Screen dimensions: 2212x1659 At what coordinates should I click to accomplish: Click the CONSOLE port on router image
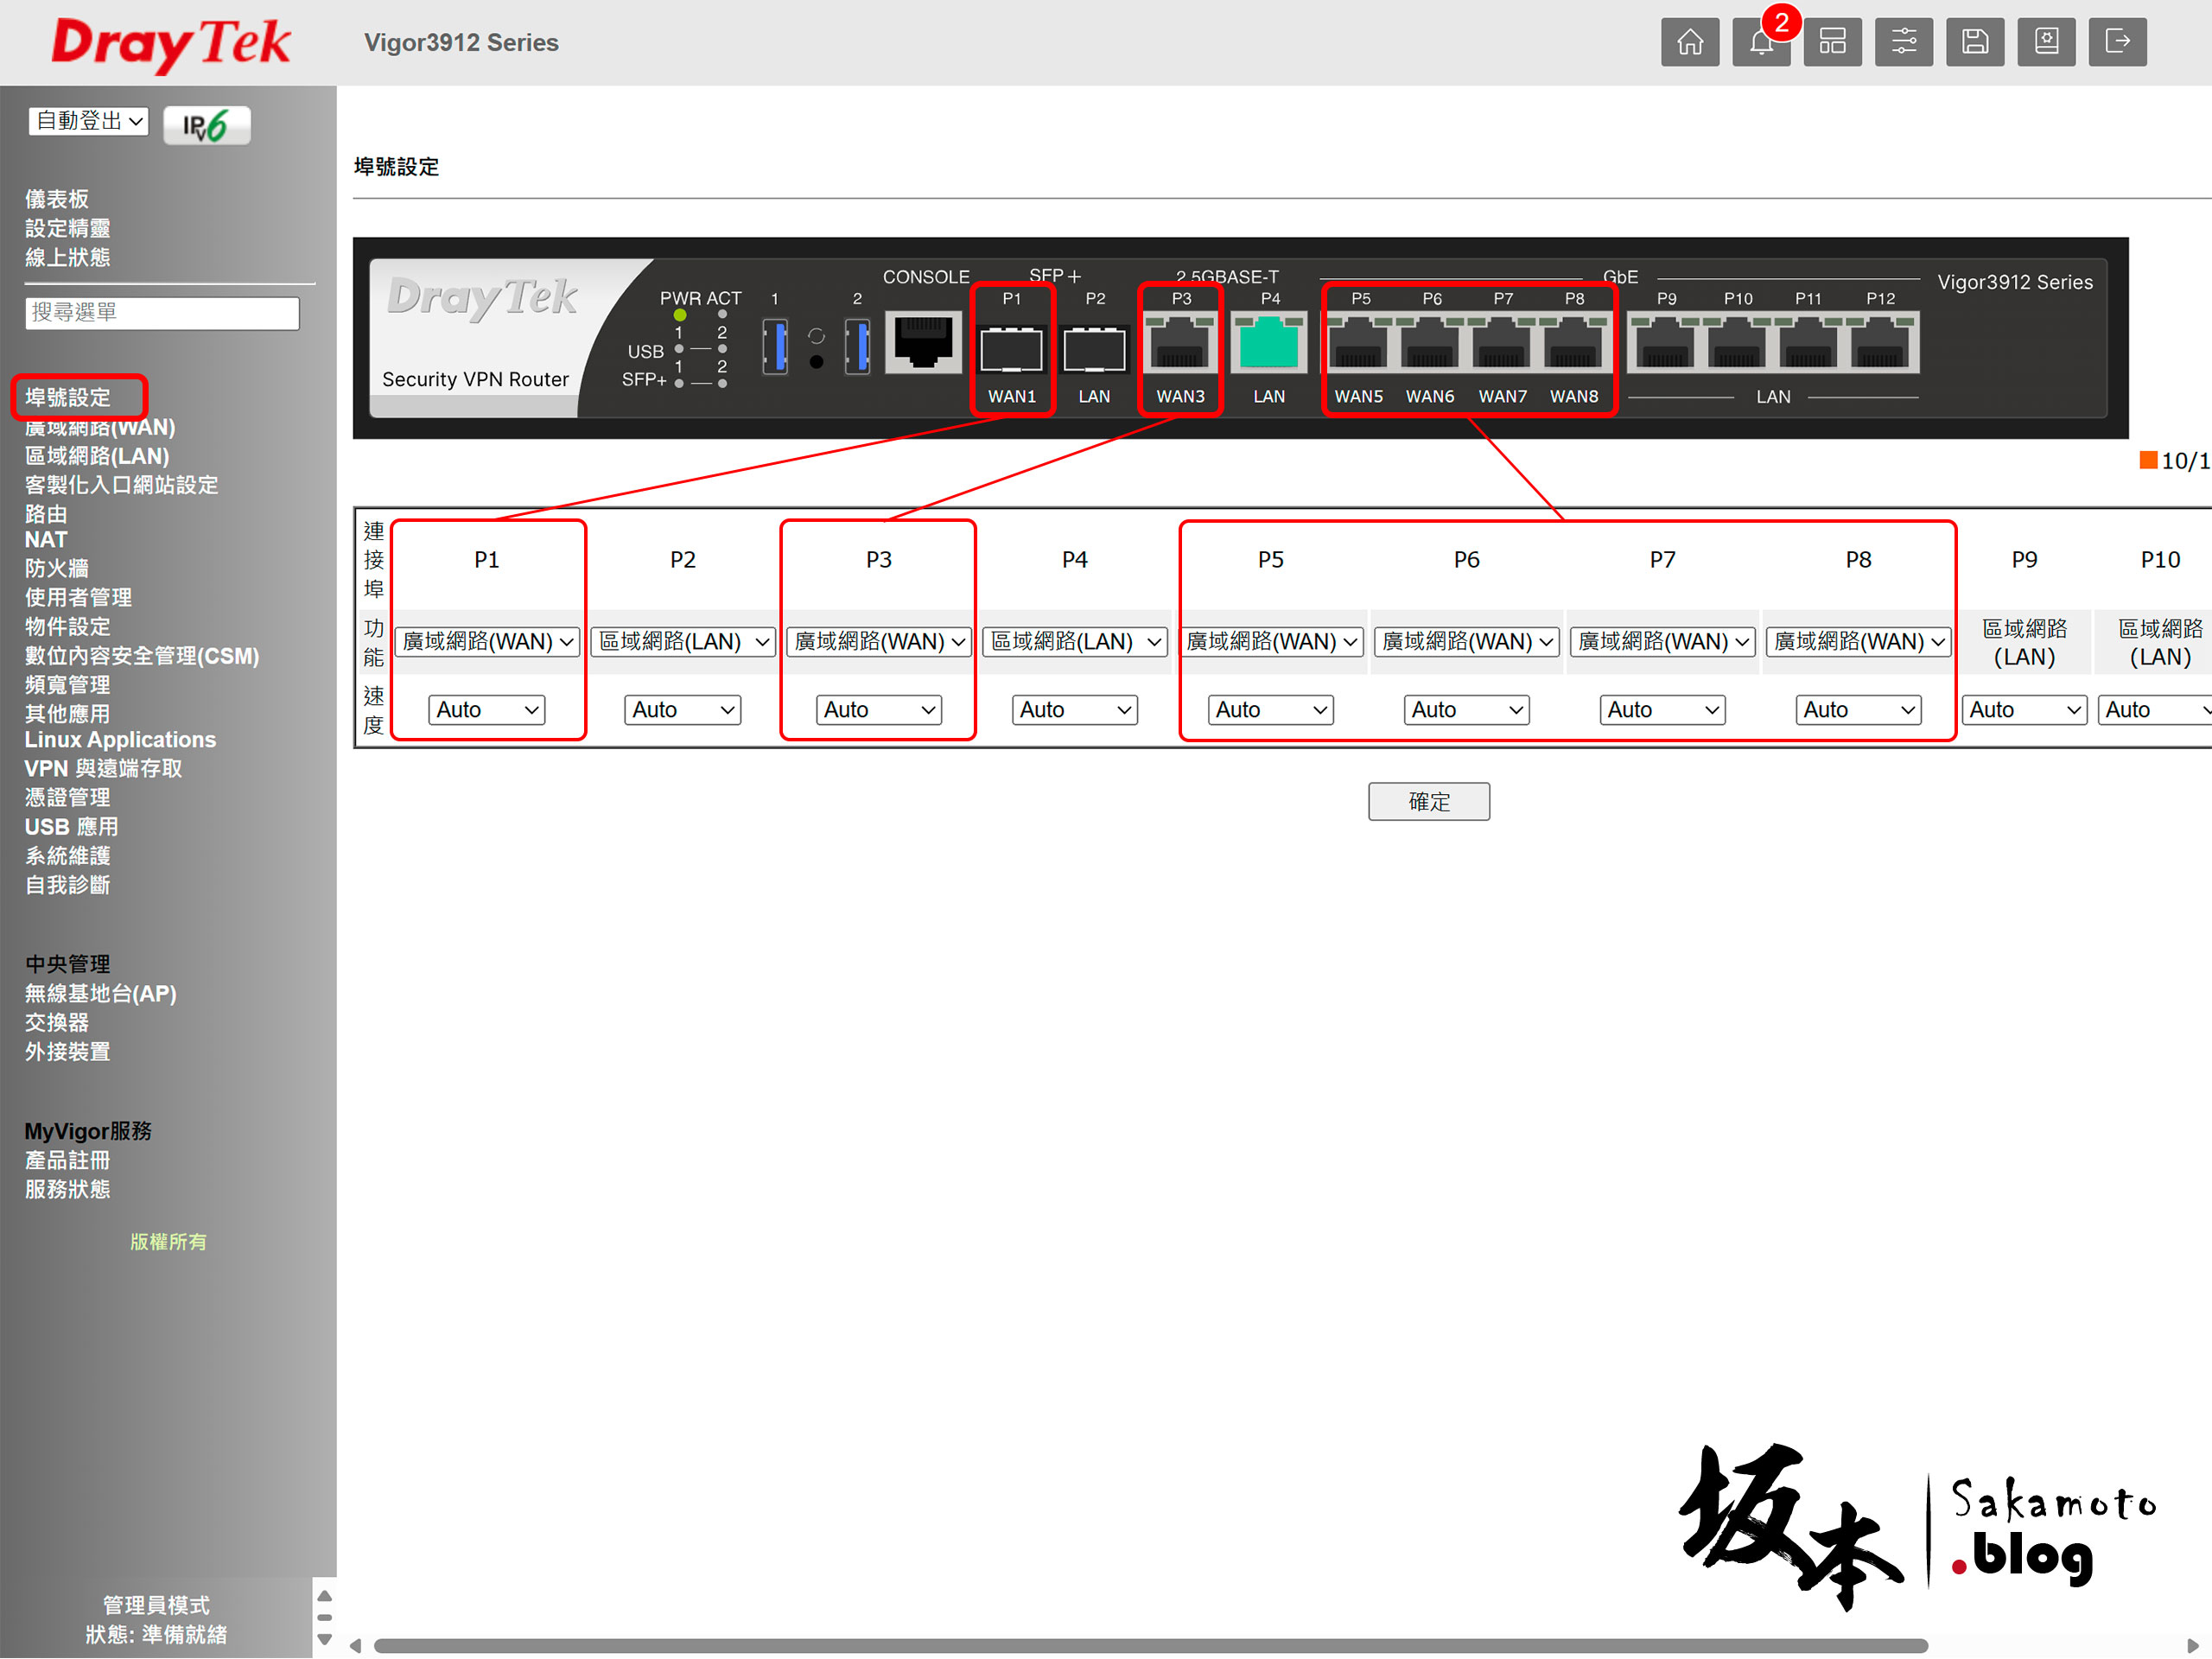coord(923,342)
